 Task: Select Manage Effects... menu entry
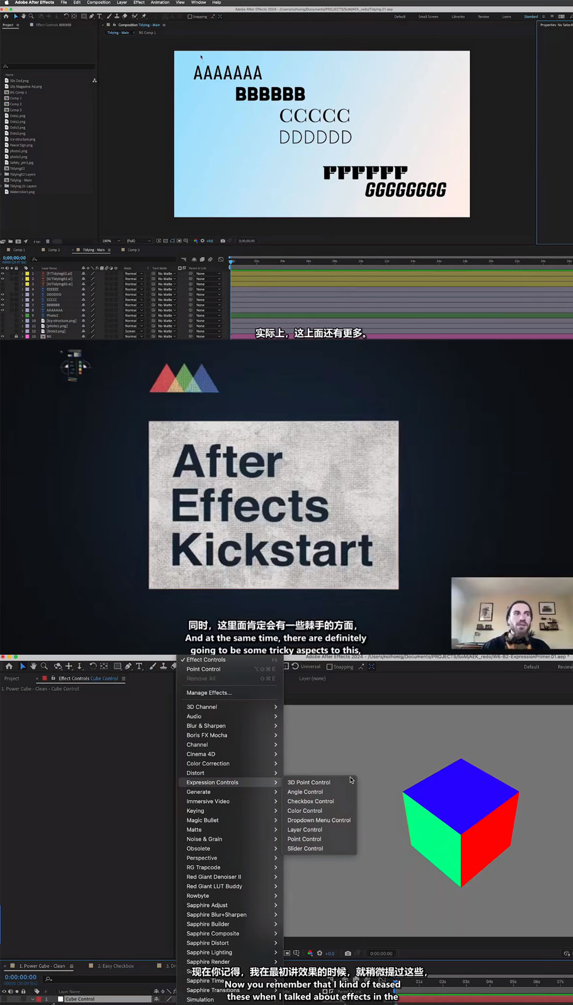[x=209, y=693]
